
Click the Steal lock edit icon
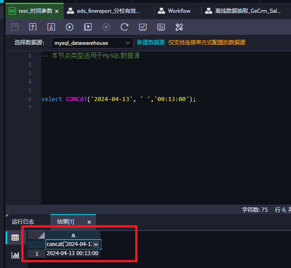click(51, 27)
